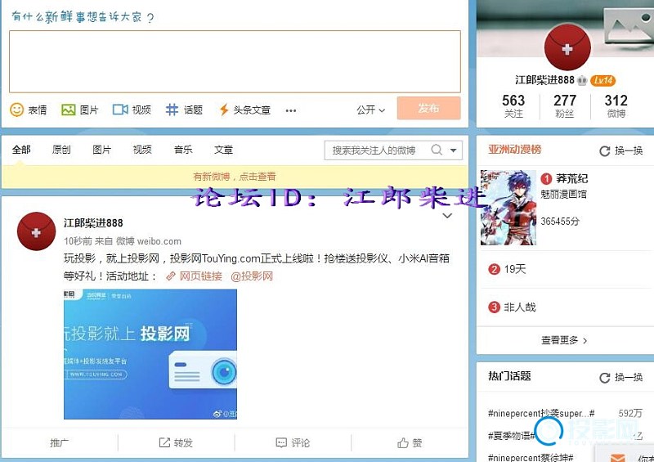Open the 亚洲动漫榜 heading
Viewport: 654px width, 462px height.
pos(515,150)
